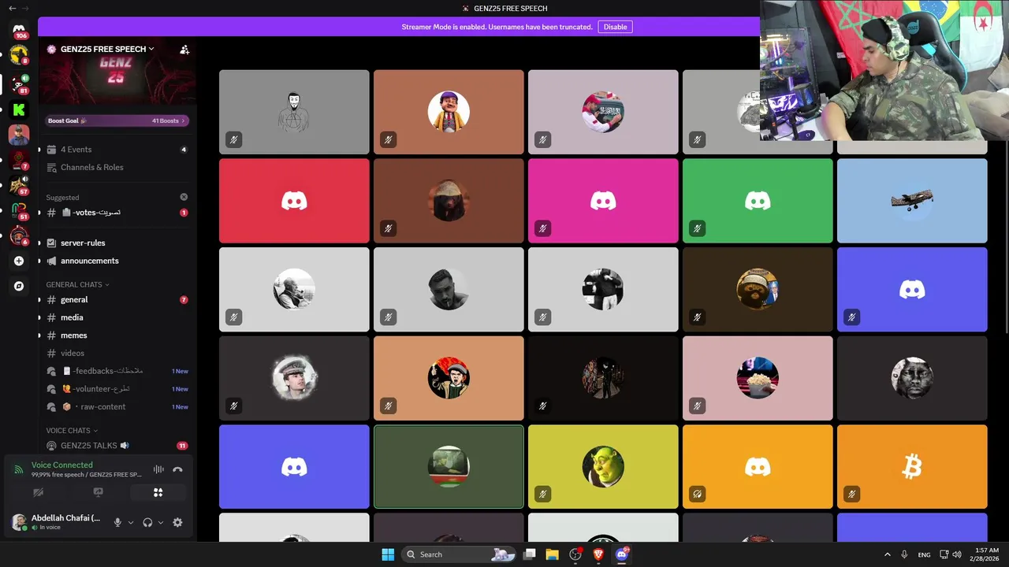The height and width of the screenshot is (567, 1009).
Task: Disable Streamer Mode from the banner
Action: pos(615,27)
